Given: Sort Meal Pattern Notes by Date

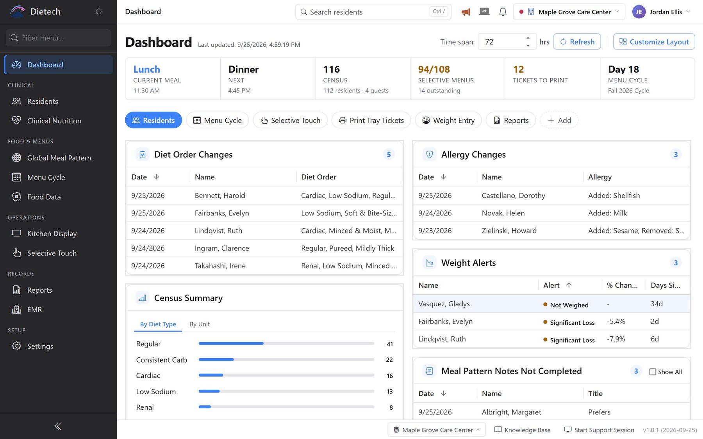Looking at the screenshot, I should pyautogui.click(x=432, y=393).
